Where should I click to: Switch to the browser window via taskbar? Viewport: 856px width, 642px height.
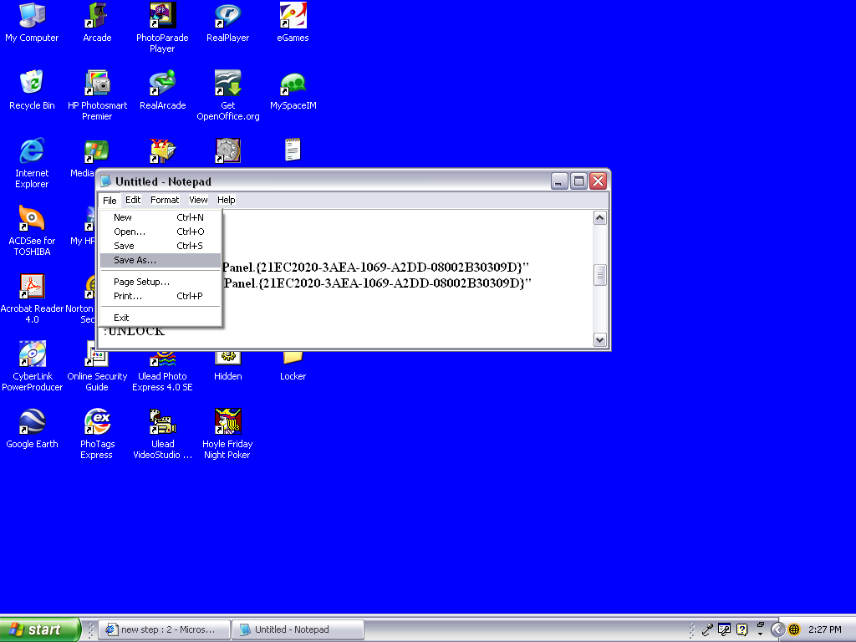[x=164, y=629]
